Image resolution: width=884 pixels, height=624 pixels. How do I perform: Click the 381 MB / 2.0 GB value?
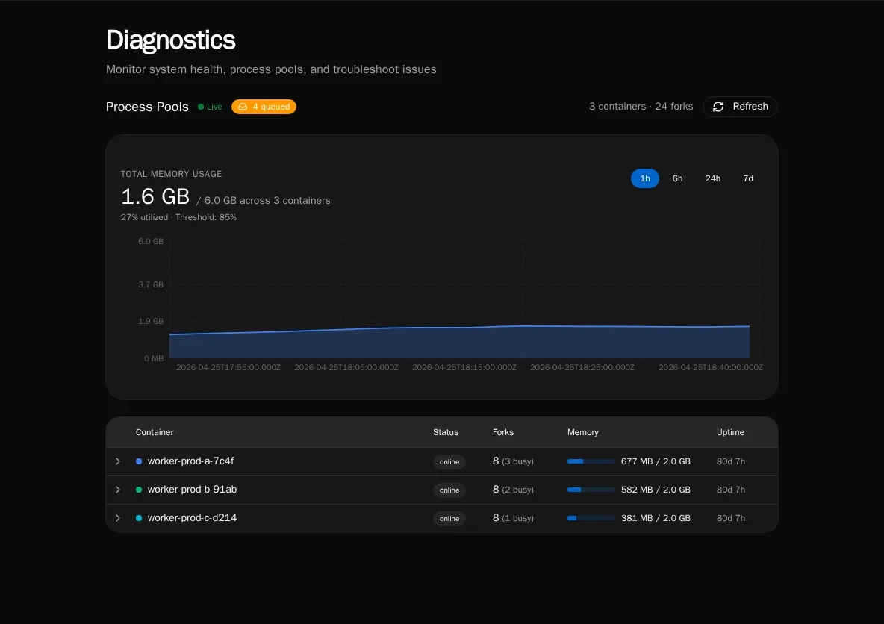tap(656, 517)
